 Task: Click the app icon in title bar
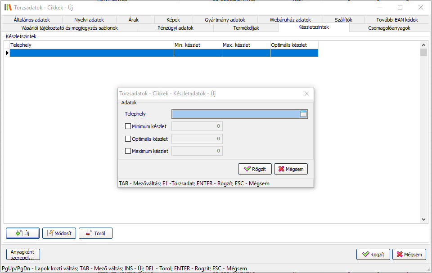tap(8, 7)
